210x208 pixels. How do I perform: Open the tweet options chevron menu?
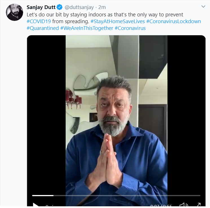tap(203, 6)
